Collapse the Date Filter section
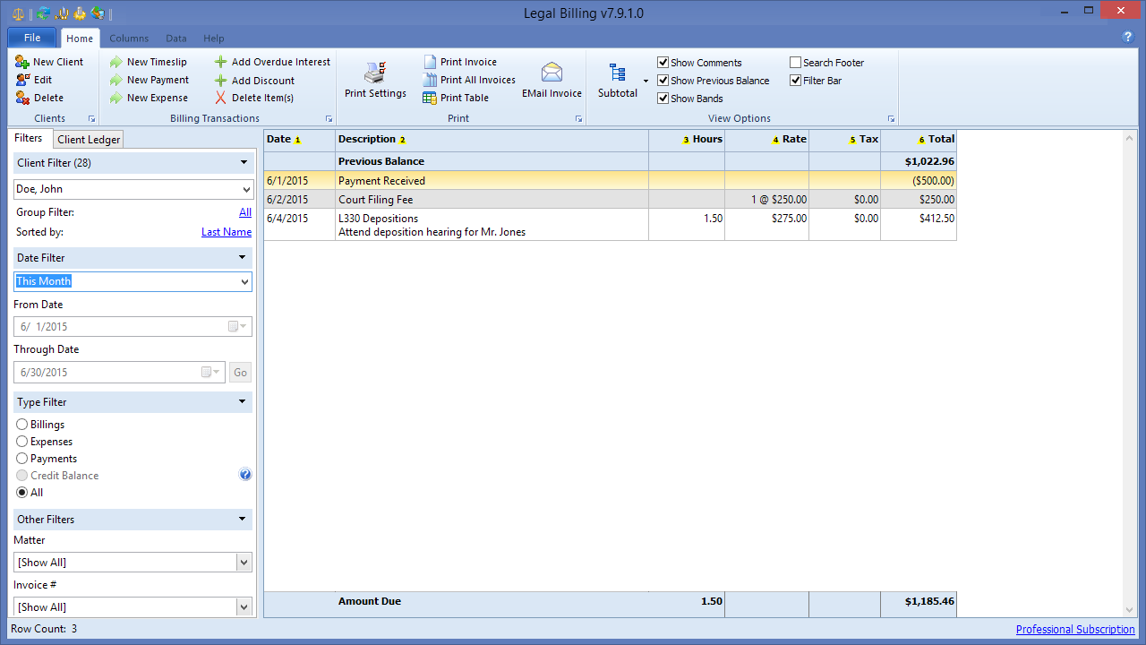 click(243, 257)
